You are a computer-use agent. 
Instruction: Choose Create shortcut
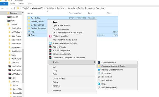point(72,79)
